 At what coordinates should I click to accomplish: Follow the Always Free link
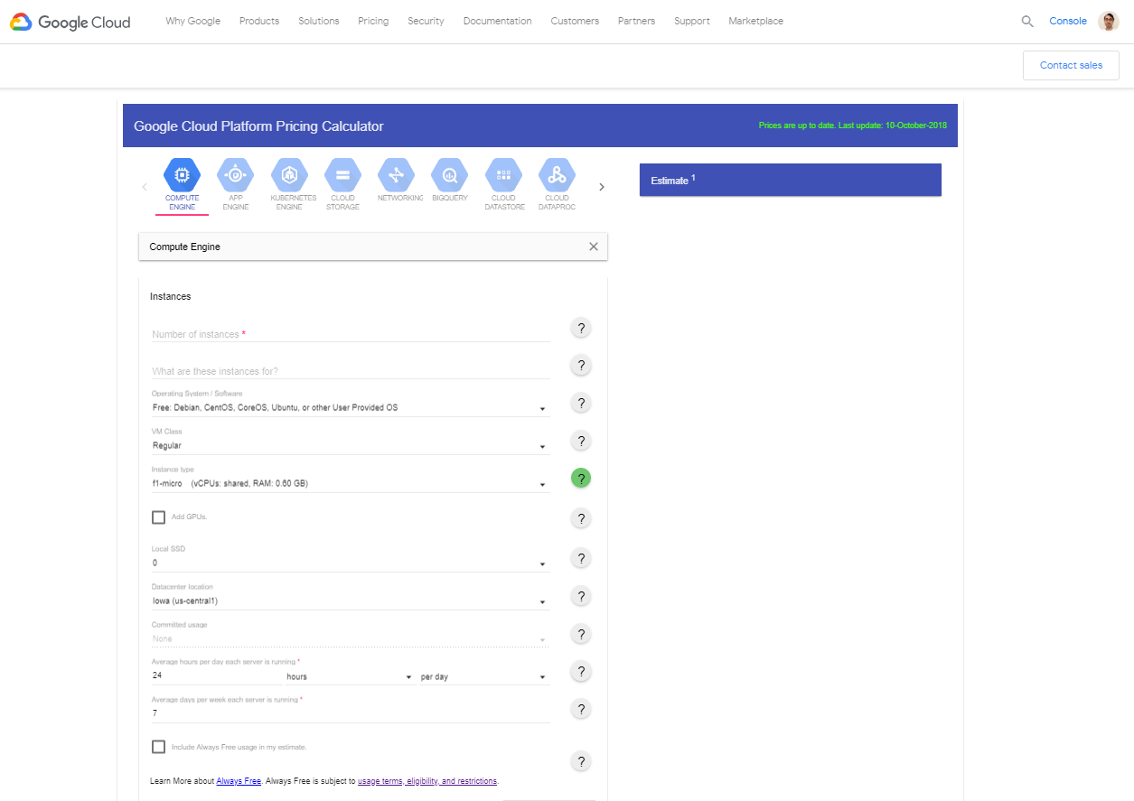[239, 781]
